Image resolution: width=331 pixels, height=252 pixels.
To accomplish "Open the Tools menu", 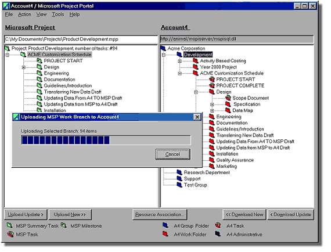I will click(58, 15).
